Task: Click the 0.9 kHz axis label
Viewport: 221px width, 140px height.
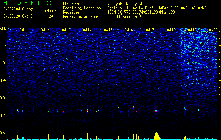Action: (3, 80)
